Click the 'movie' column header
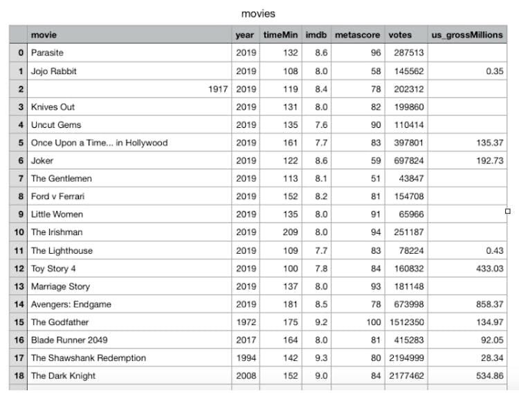The height and width of the screenshot is (401, 519). [44, 35]
